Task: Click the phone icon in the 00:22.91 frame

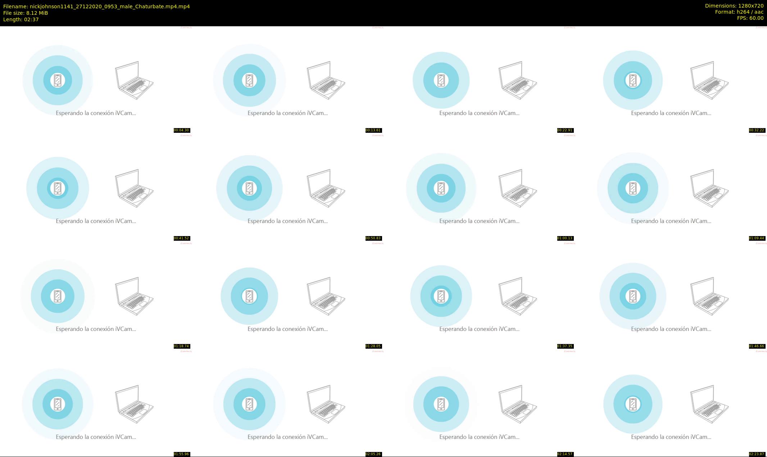Action: pyautogui.click(x=441, y=80)
